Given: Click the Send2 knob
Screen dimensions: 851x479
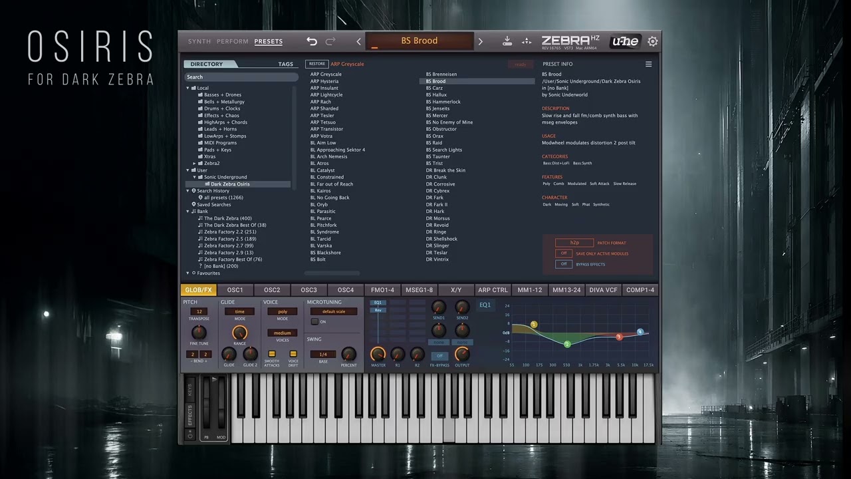Looking at the screenshot, I should coord(462,307).
